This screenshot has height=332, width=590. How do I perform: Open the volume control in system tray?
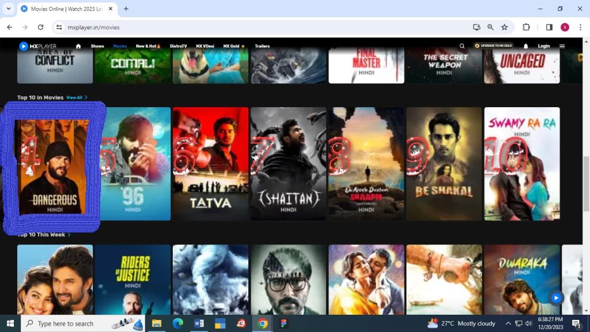pyautogui.click(x=529, y=323)
